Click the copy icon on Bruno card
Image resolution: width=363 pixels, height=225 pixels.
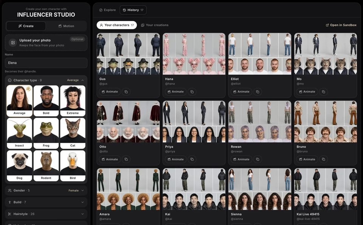pos(323,159)
